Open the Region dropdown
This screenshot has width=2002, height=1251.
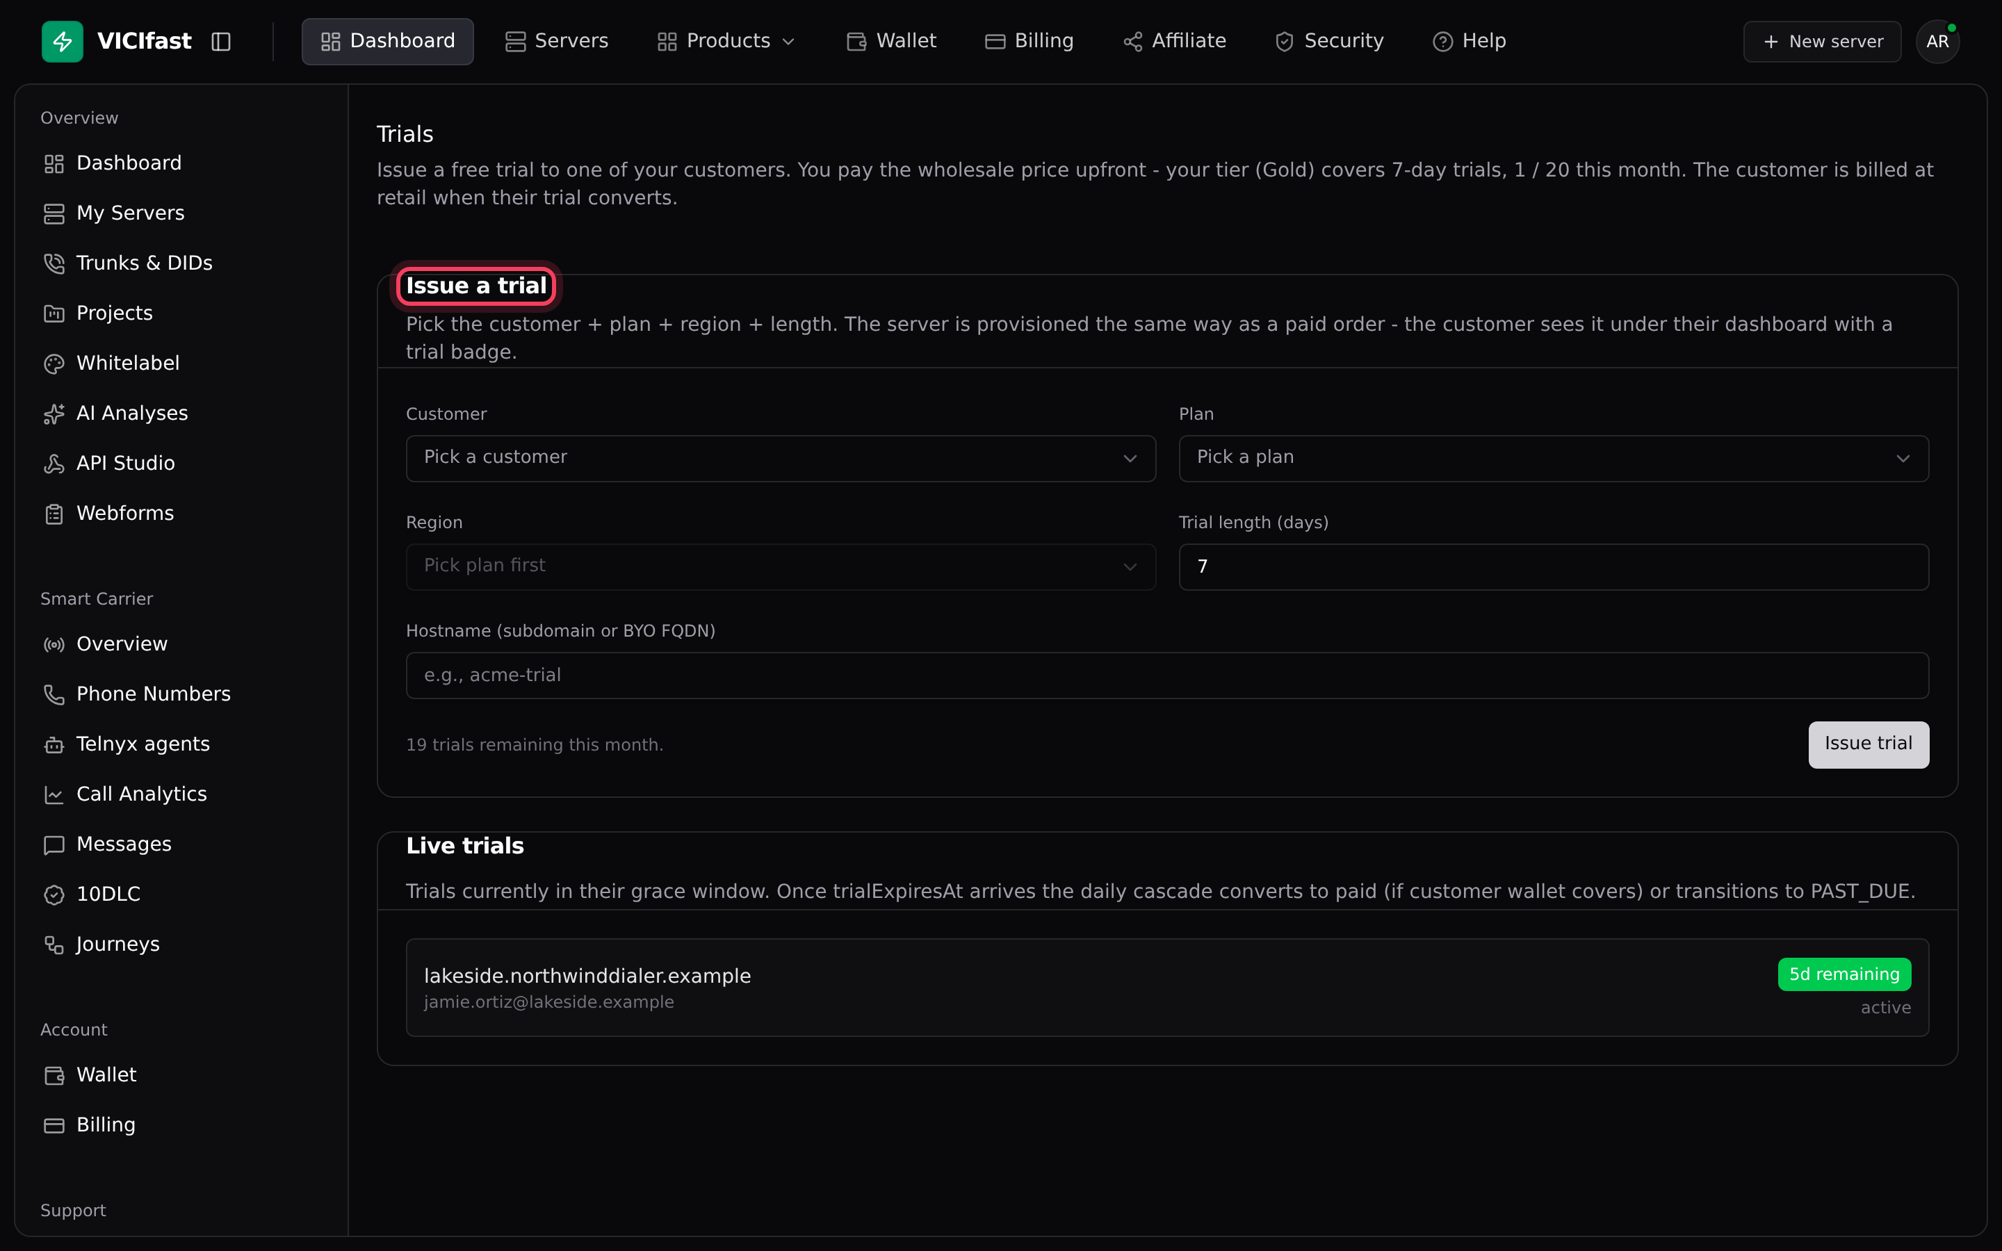[780, 566]
